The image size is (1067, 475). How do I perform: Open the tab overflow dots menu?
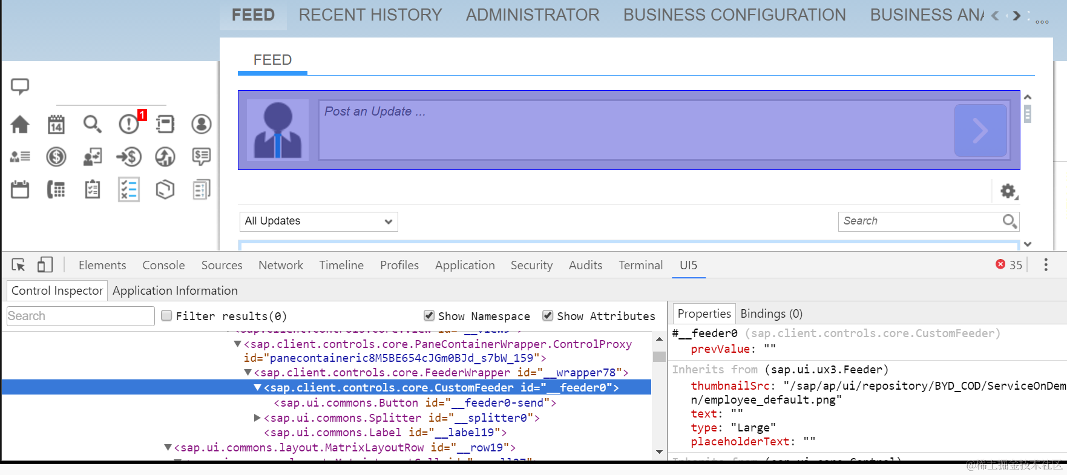tap(1042, 22)
